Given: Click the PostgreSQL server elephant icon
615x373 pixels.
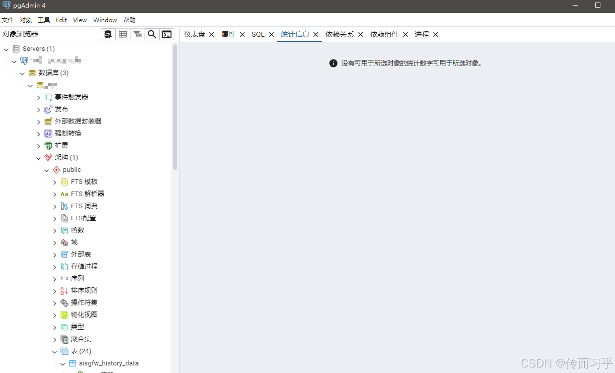Looking at the screenshot, I should point(24,61).
